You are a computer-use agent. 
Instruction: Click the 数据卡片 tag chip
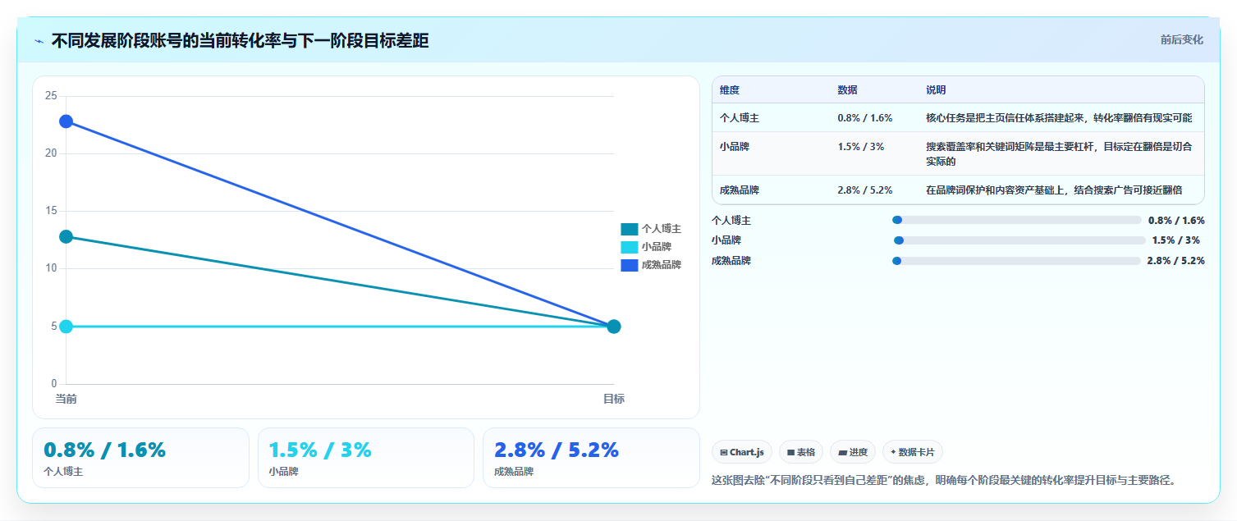(913, 452)
